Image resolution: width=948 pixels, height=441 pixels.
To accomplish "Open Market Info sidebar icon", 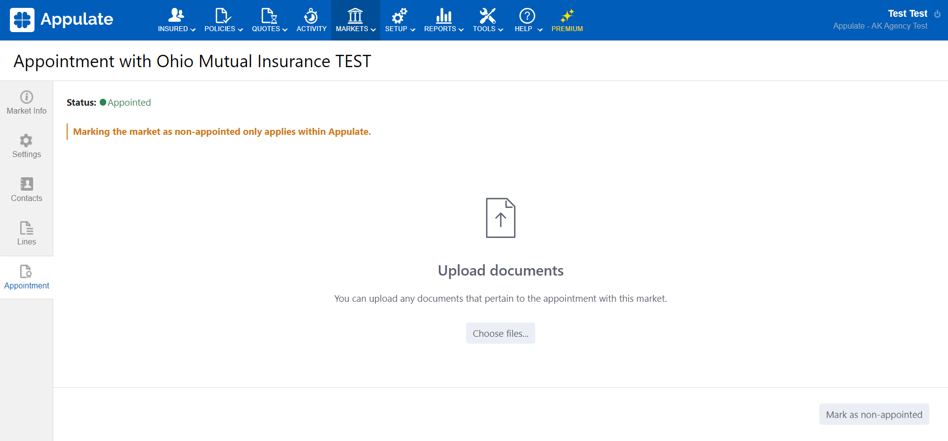I will coord(27,97).
